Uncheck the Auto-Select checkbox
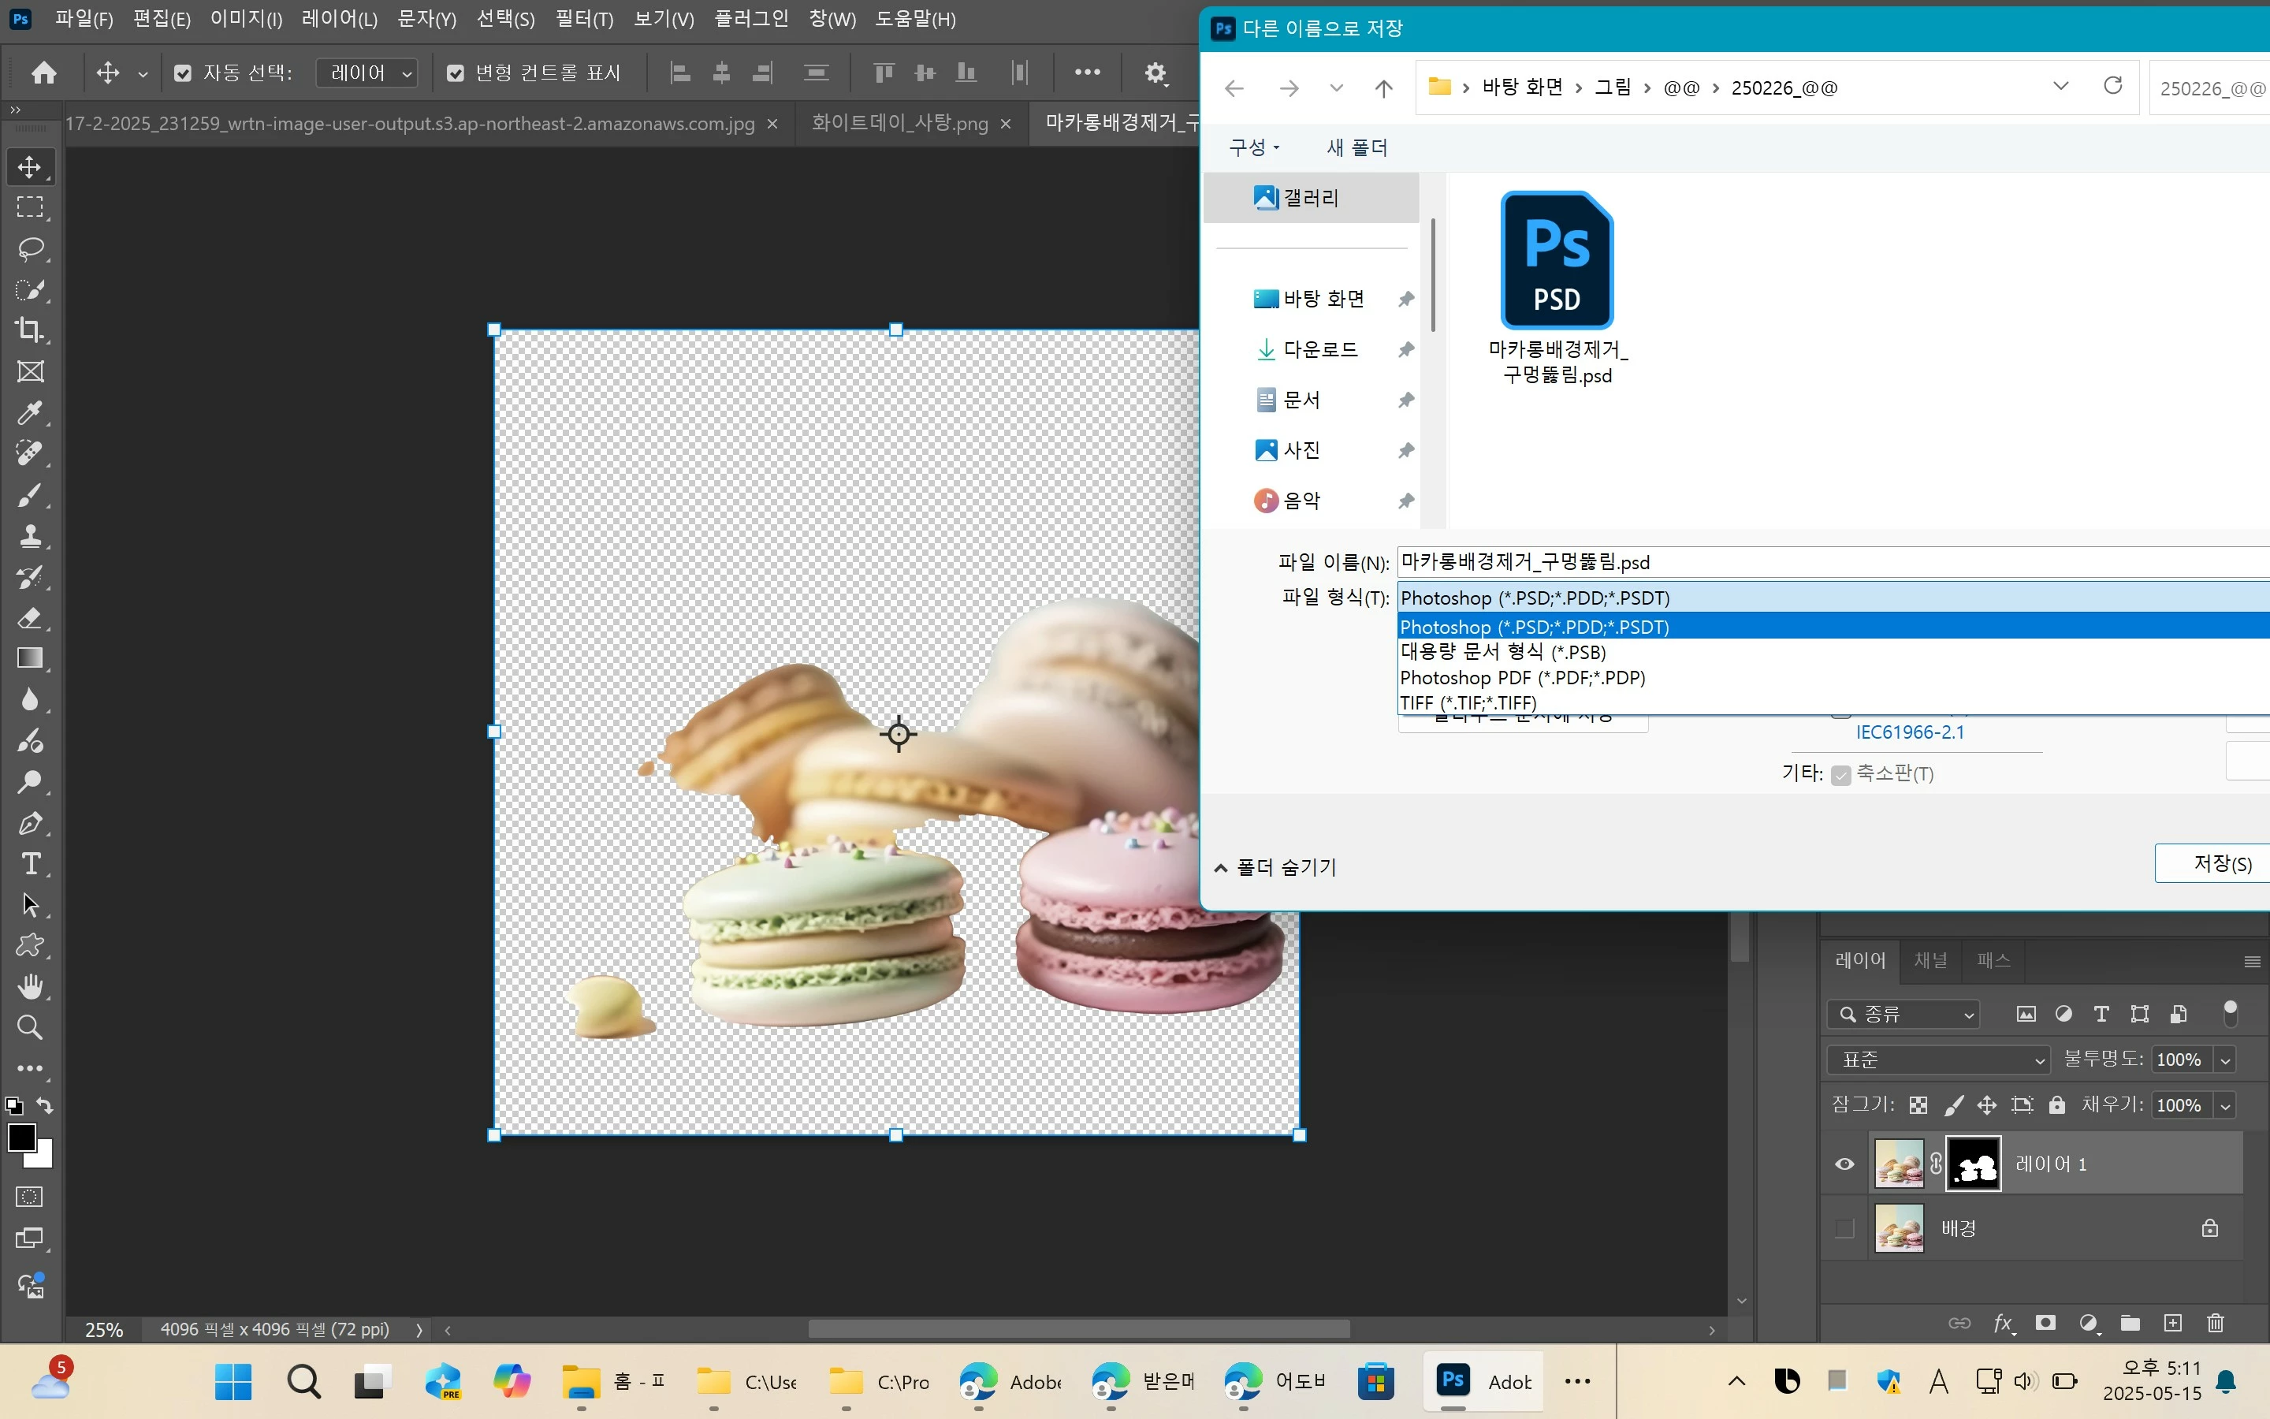2270x1419 pixels. click(x=183, y=73)
